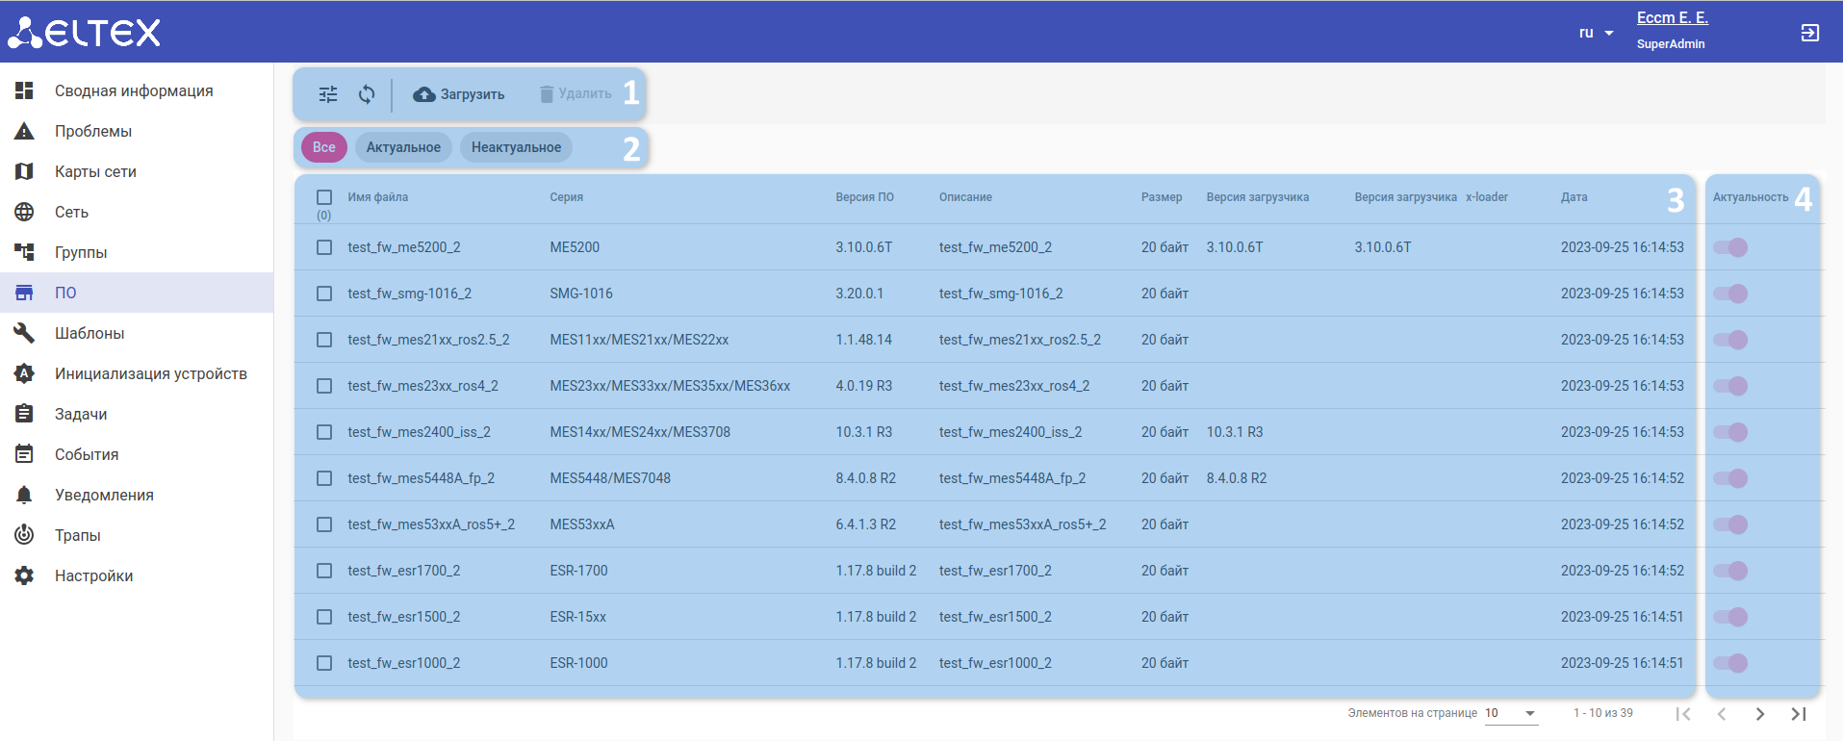The width and height of the screenshot is (1843, 741).
Task: Open the Eccm E. E. user profile link
Action: coord(1672,18)
